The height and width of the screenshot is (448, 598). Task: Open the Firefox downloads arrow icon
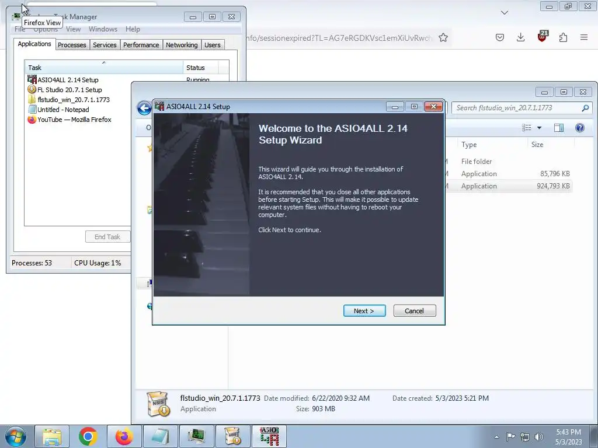[520, 37]
